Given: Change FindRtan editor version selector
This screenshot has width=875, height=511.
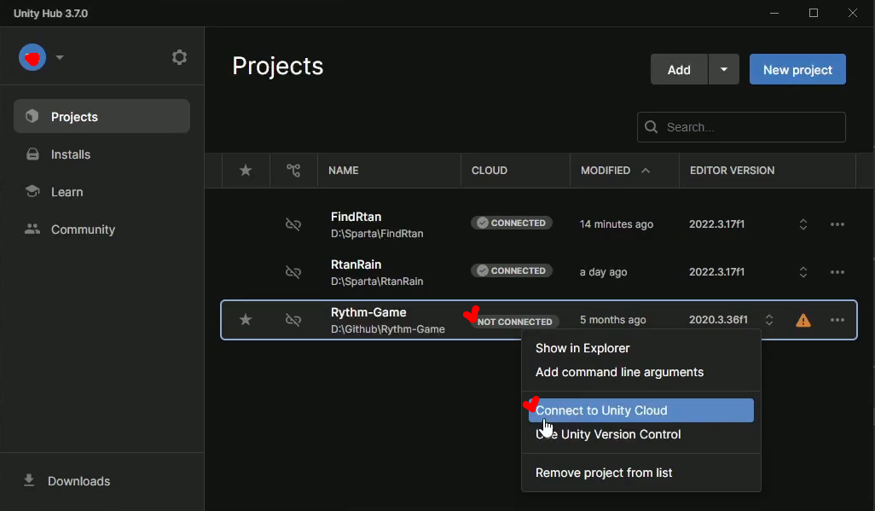Looking at the screenshot, I should pos(803,224).
